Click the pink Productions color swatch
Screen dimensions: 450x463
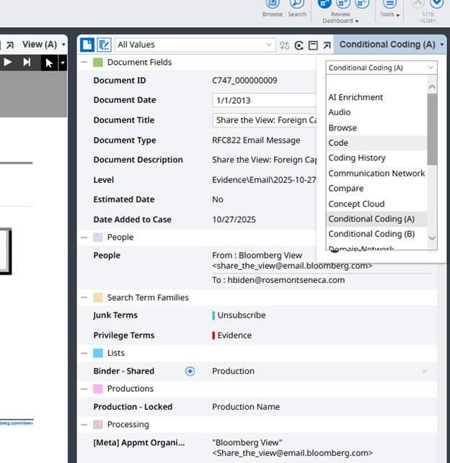(98, 389)
